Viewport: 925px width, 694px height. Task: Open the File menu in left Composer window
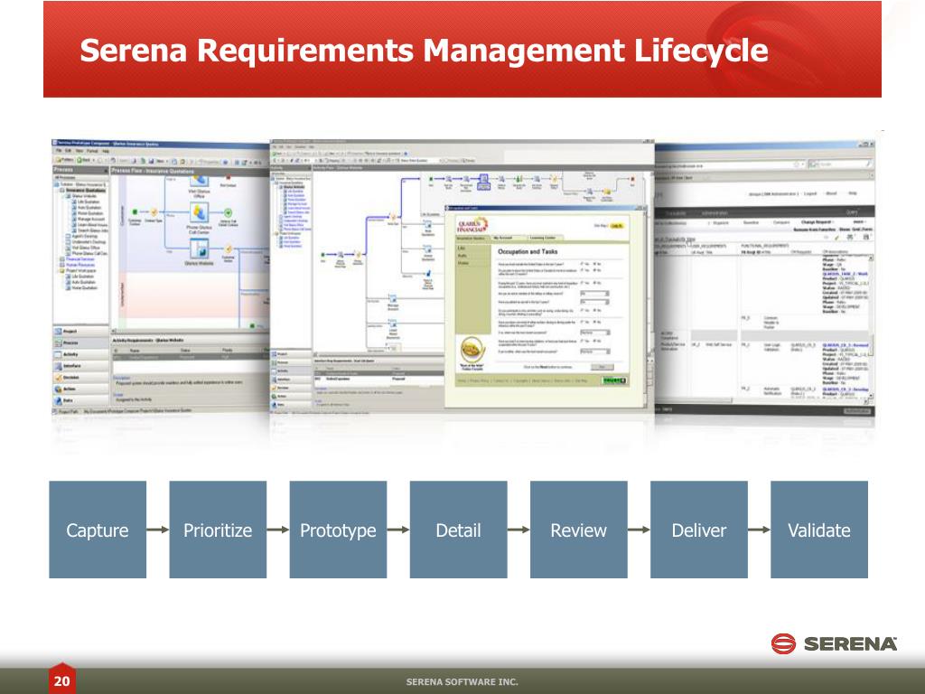point(59,151)
